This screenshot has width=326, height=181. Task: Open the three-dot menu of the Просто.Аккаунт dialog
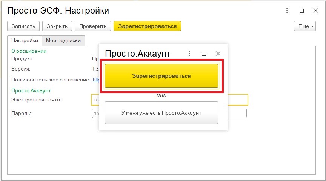click(x=189, y=54)
